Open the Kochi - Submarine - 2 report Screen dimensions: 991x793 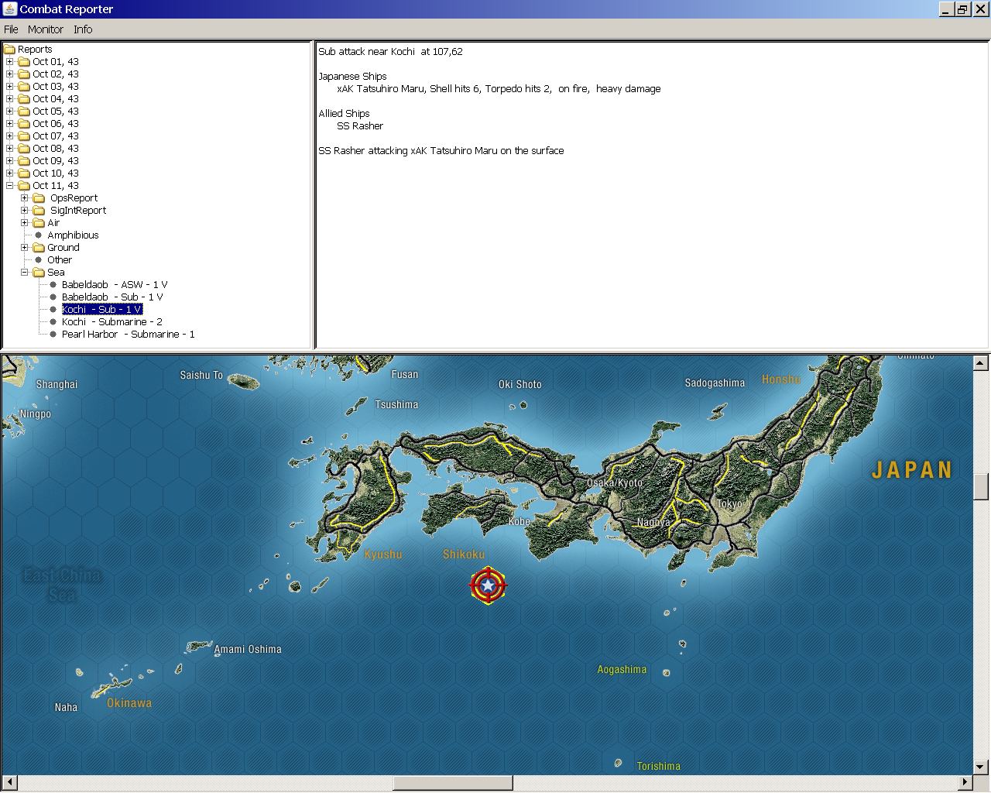click(x=112, y=322)
